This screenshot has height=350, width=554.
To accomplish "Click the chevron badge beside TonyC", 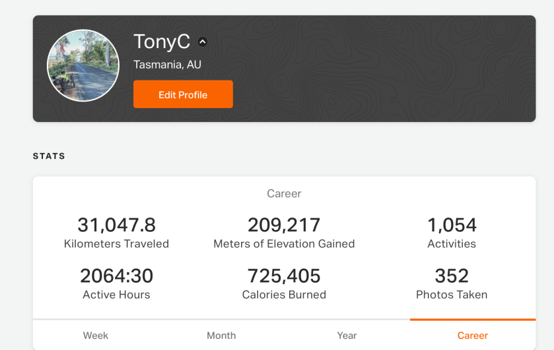I will click(203, 42).
